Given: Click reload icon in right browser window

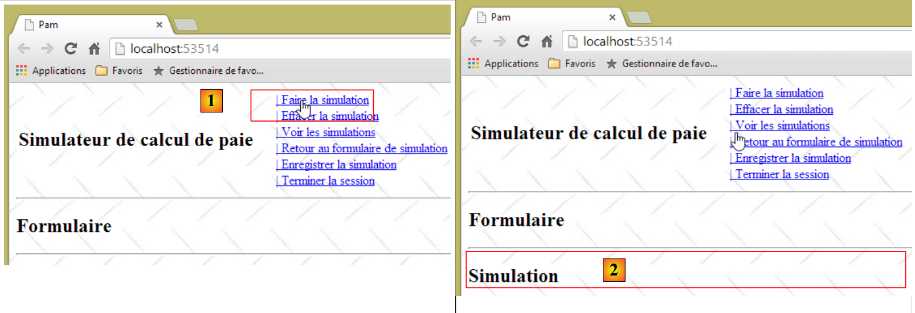Looking at the screenshot, I should click(523, 41).
